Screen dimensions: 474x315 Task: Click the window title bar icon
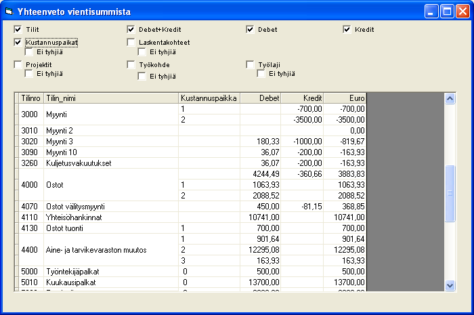pyautogui.click(x=9, y=12)
